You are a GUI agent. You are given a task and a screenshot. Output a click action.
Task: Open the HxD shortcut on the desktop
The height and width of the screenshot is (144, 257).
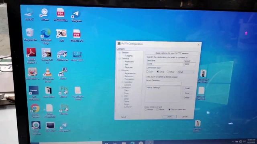(61, 35)
